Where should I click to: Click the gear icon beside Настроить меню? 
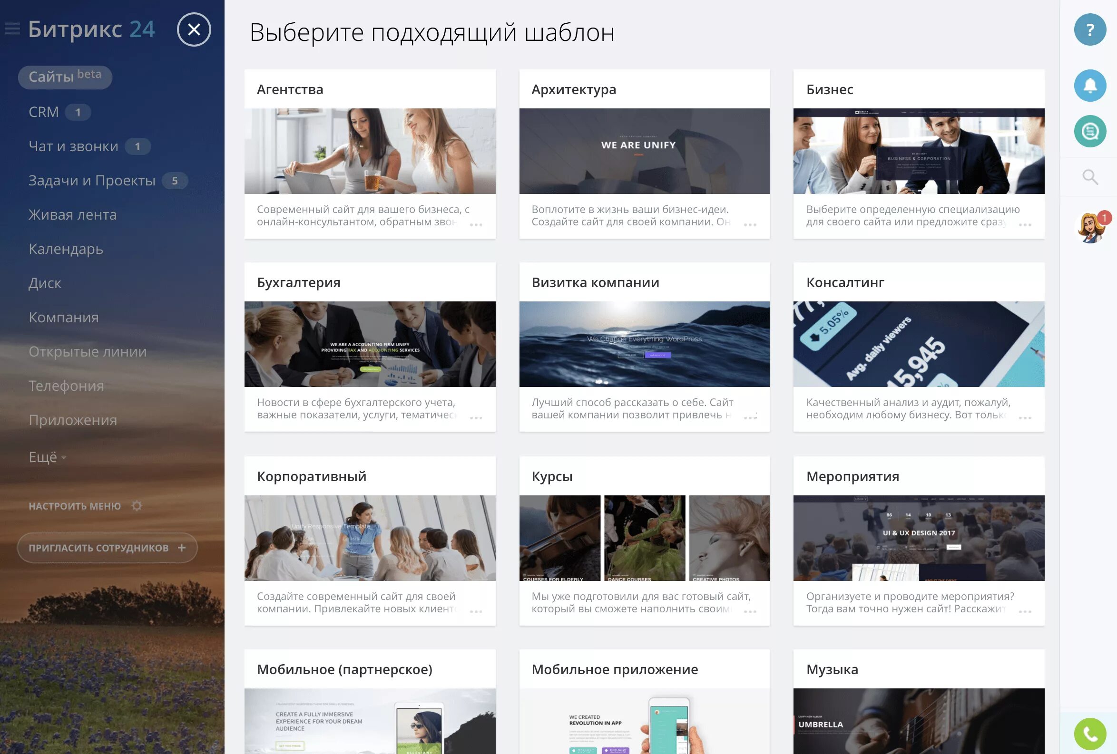(x=137, y=506)
